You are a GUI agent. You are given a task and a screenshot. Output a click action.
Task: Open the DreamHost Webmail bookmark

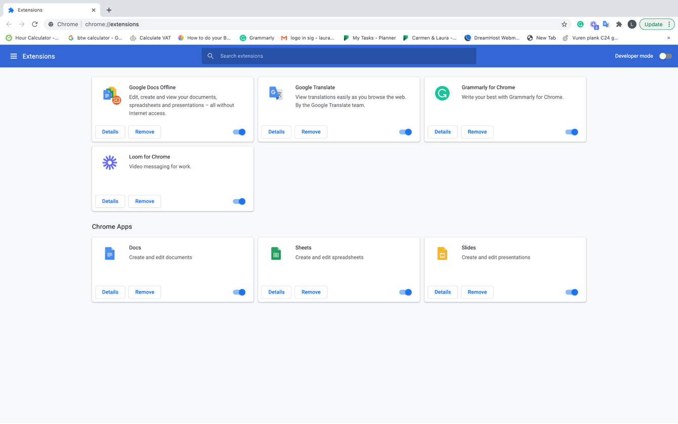[492, 38]
